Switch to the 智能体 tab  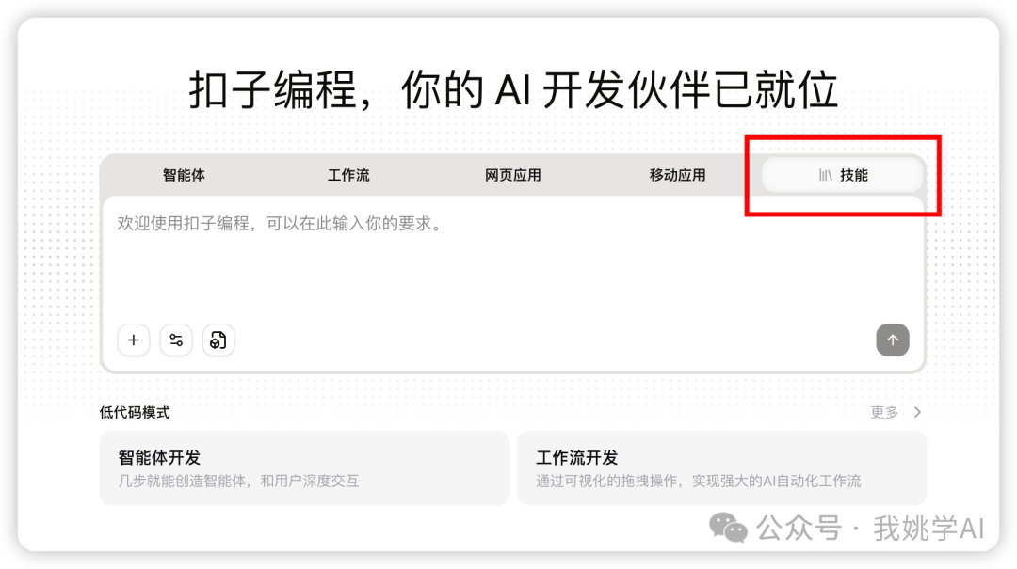coord(184,175)
